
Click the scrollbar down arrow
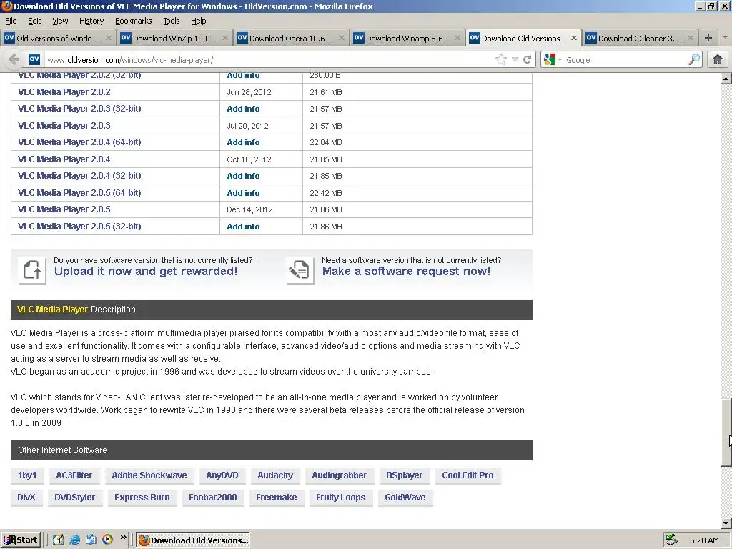[726, 523]
